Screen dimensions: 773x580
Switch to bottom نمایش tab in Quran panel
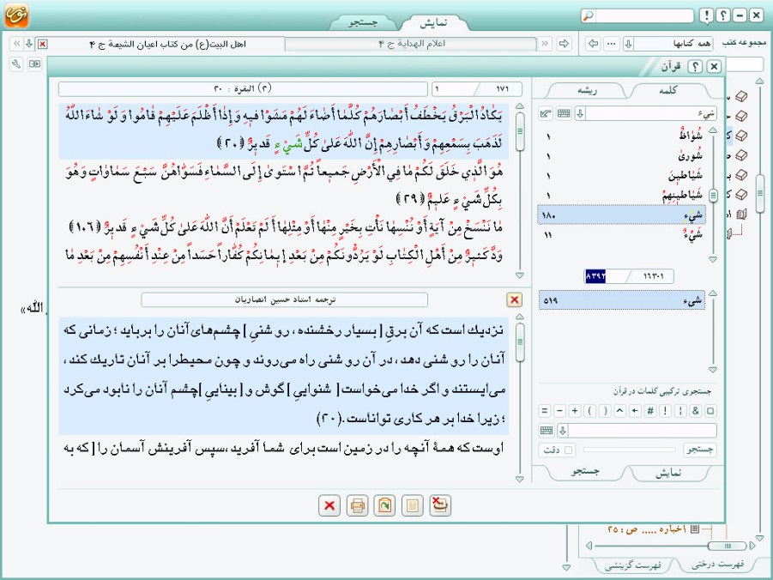point(668,473)
